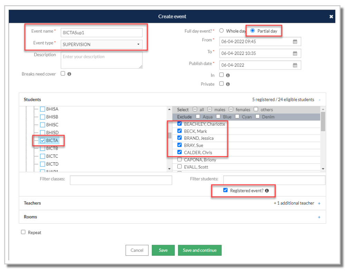This screenshot has width=345, height=271.
Task: Check the 8ICTD class checkbox
Action: (42, 164)
